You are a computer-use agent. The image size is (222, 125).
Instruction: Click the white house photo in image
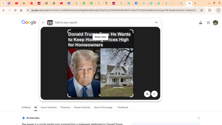click(x=117, y=72)
